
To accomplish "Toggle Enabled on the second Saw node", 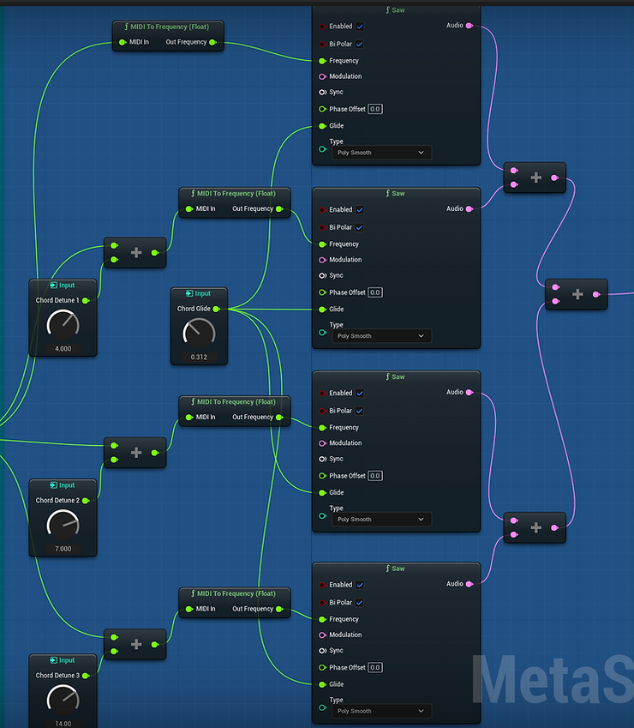I will 360,210.
